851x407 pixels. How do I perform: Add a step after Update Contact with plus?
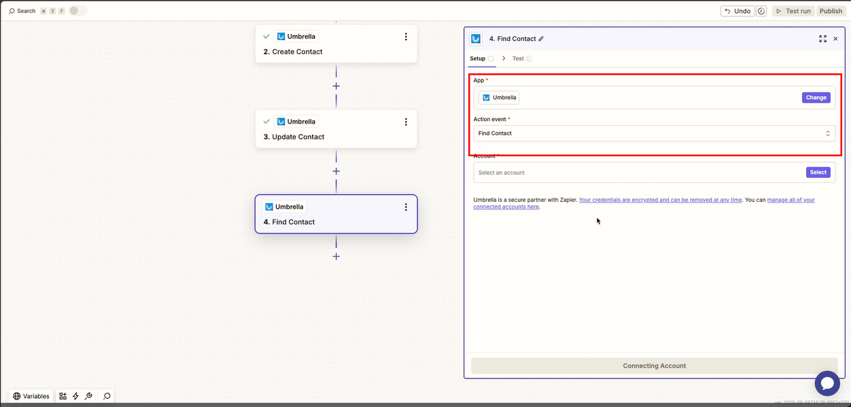[336, 171]
